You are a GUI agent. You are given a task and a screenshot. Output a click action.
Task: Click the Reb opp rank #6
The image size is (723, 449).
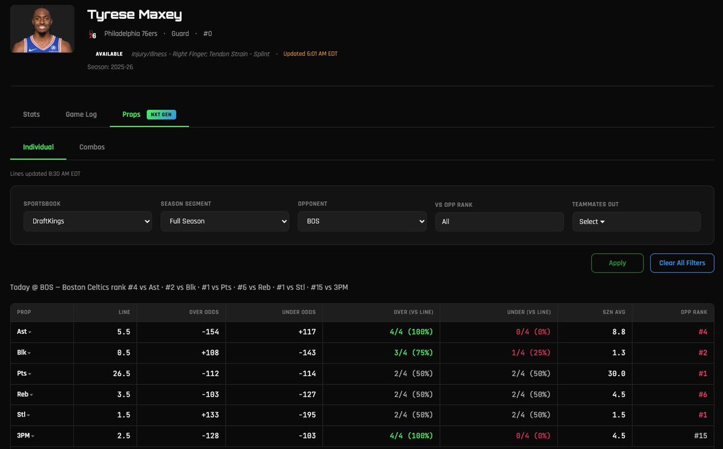click(703, 394)
